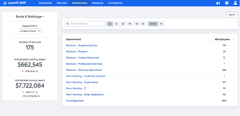Open Barstool - Professional Services department
This screenshot has height=116, width=240.
[84, 64]
